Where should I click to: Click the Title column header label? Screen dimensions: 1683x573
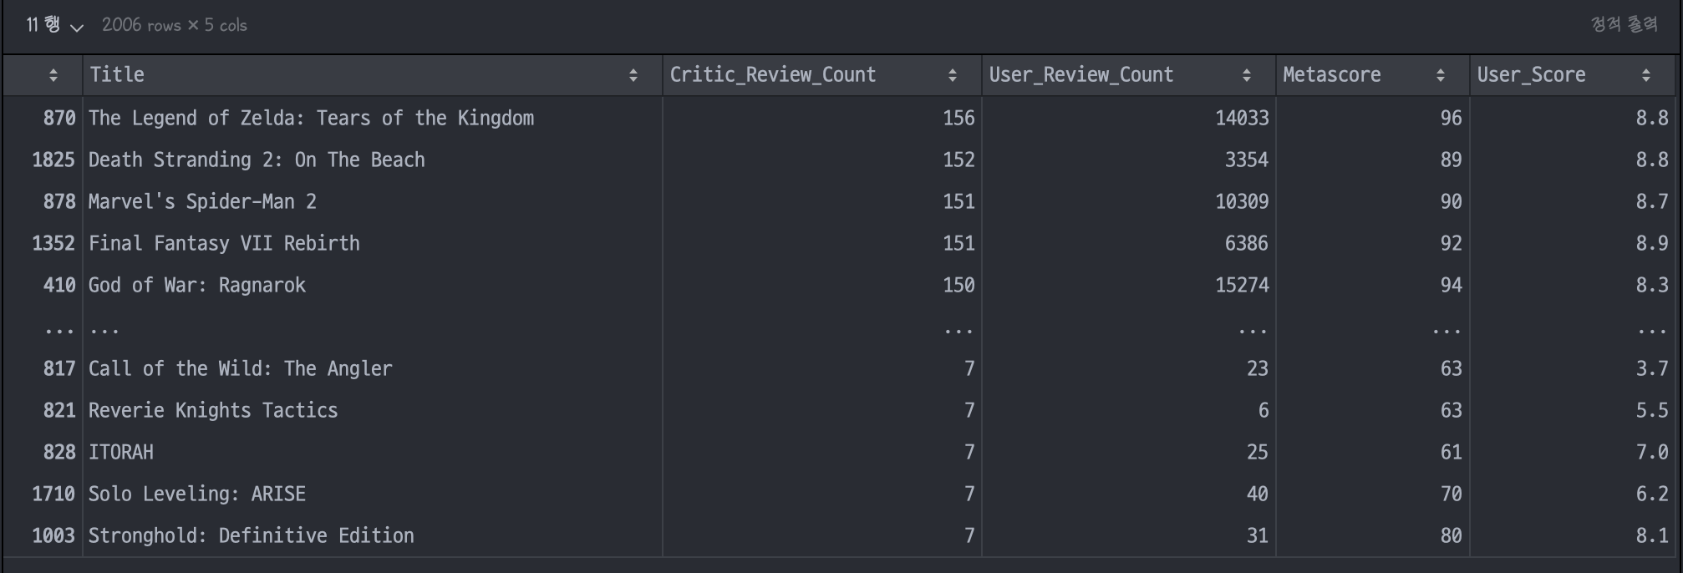[x=117, y=75]
